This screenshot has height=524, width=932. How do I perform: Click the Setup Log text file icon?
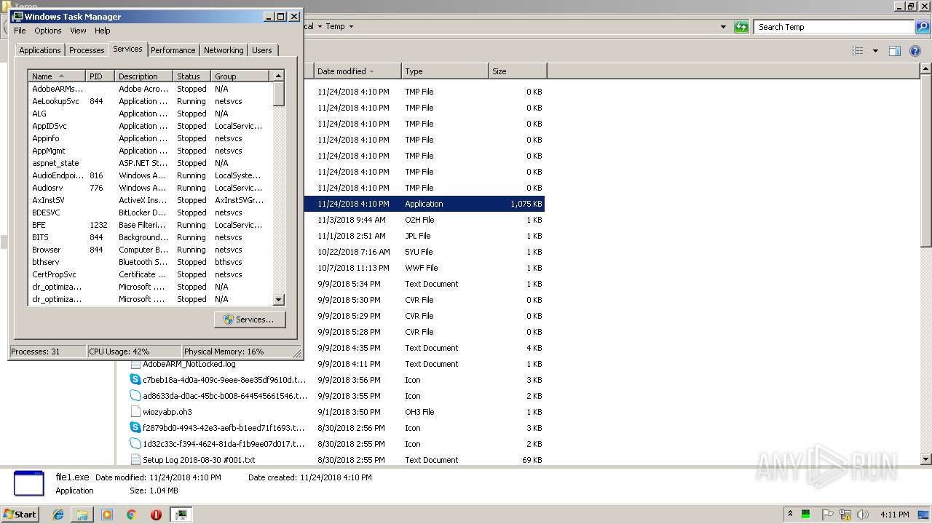(x=135, y=460)
